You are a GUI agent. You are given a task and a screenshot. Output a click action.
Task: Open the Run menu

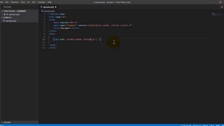pyautogui.click(x=34, y=2)
